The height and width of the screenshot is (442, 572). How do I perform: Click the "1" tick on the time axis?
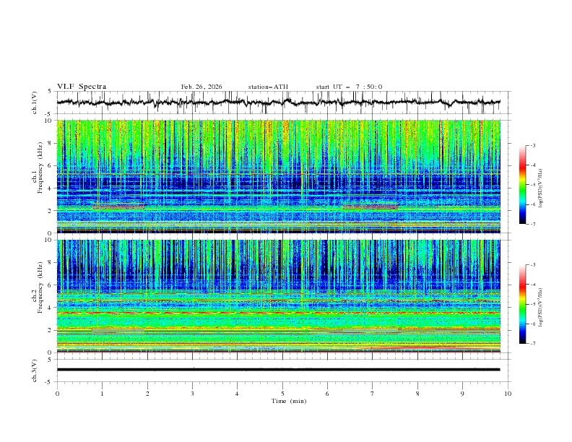(102, 394)
